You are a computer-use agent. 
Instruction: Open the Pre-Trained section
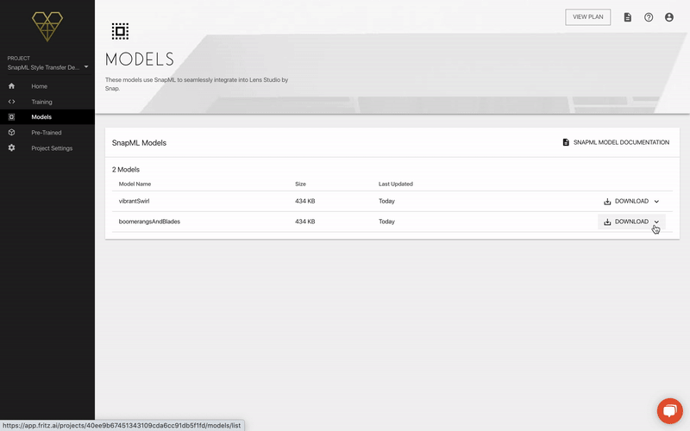[x=47, y=133]
